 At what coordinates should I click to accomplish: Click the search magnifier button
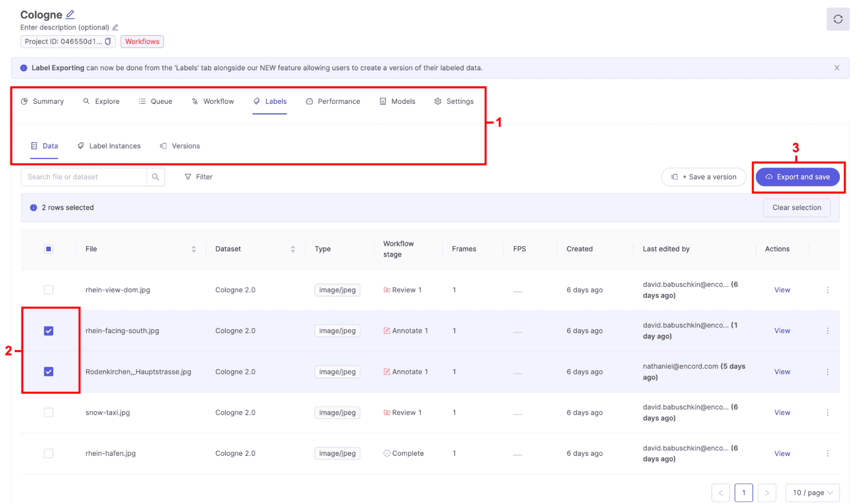(x=156, y=177)
